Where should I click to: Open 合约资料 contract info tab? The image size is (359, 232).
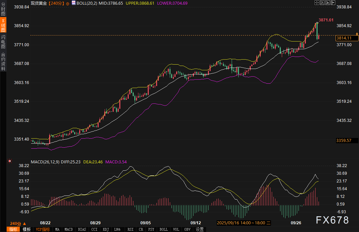coord(3,62)
